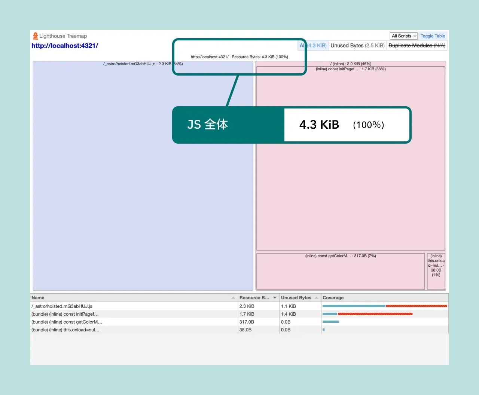Click the coverage bar for hoisted.mG3abHUJ.js

click(x=384, y=306)
